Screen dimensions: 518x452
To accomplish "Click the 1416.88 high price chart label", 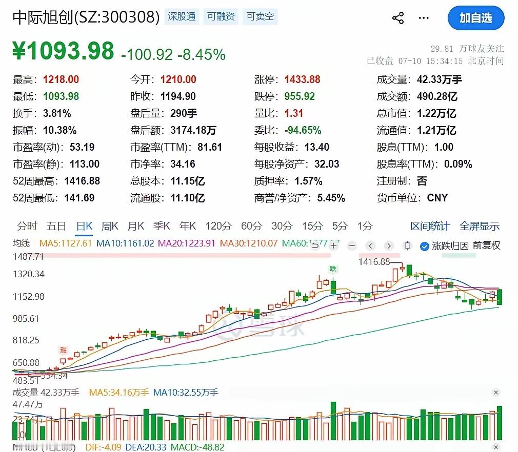I will click(374, 262).
